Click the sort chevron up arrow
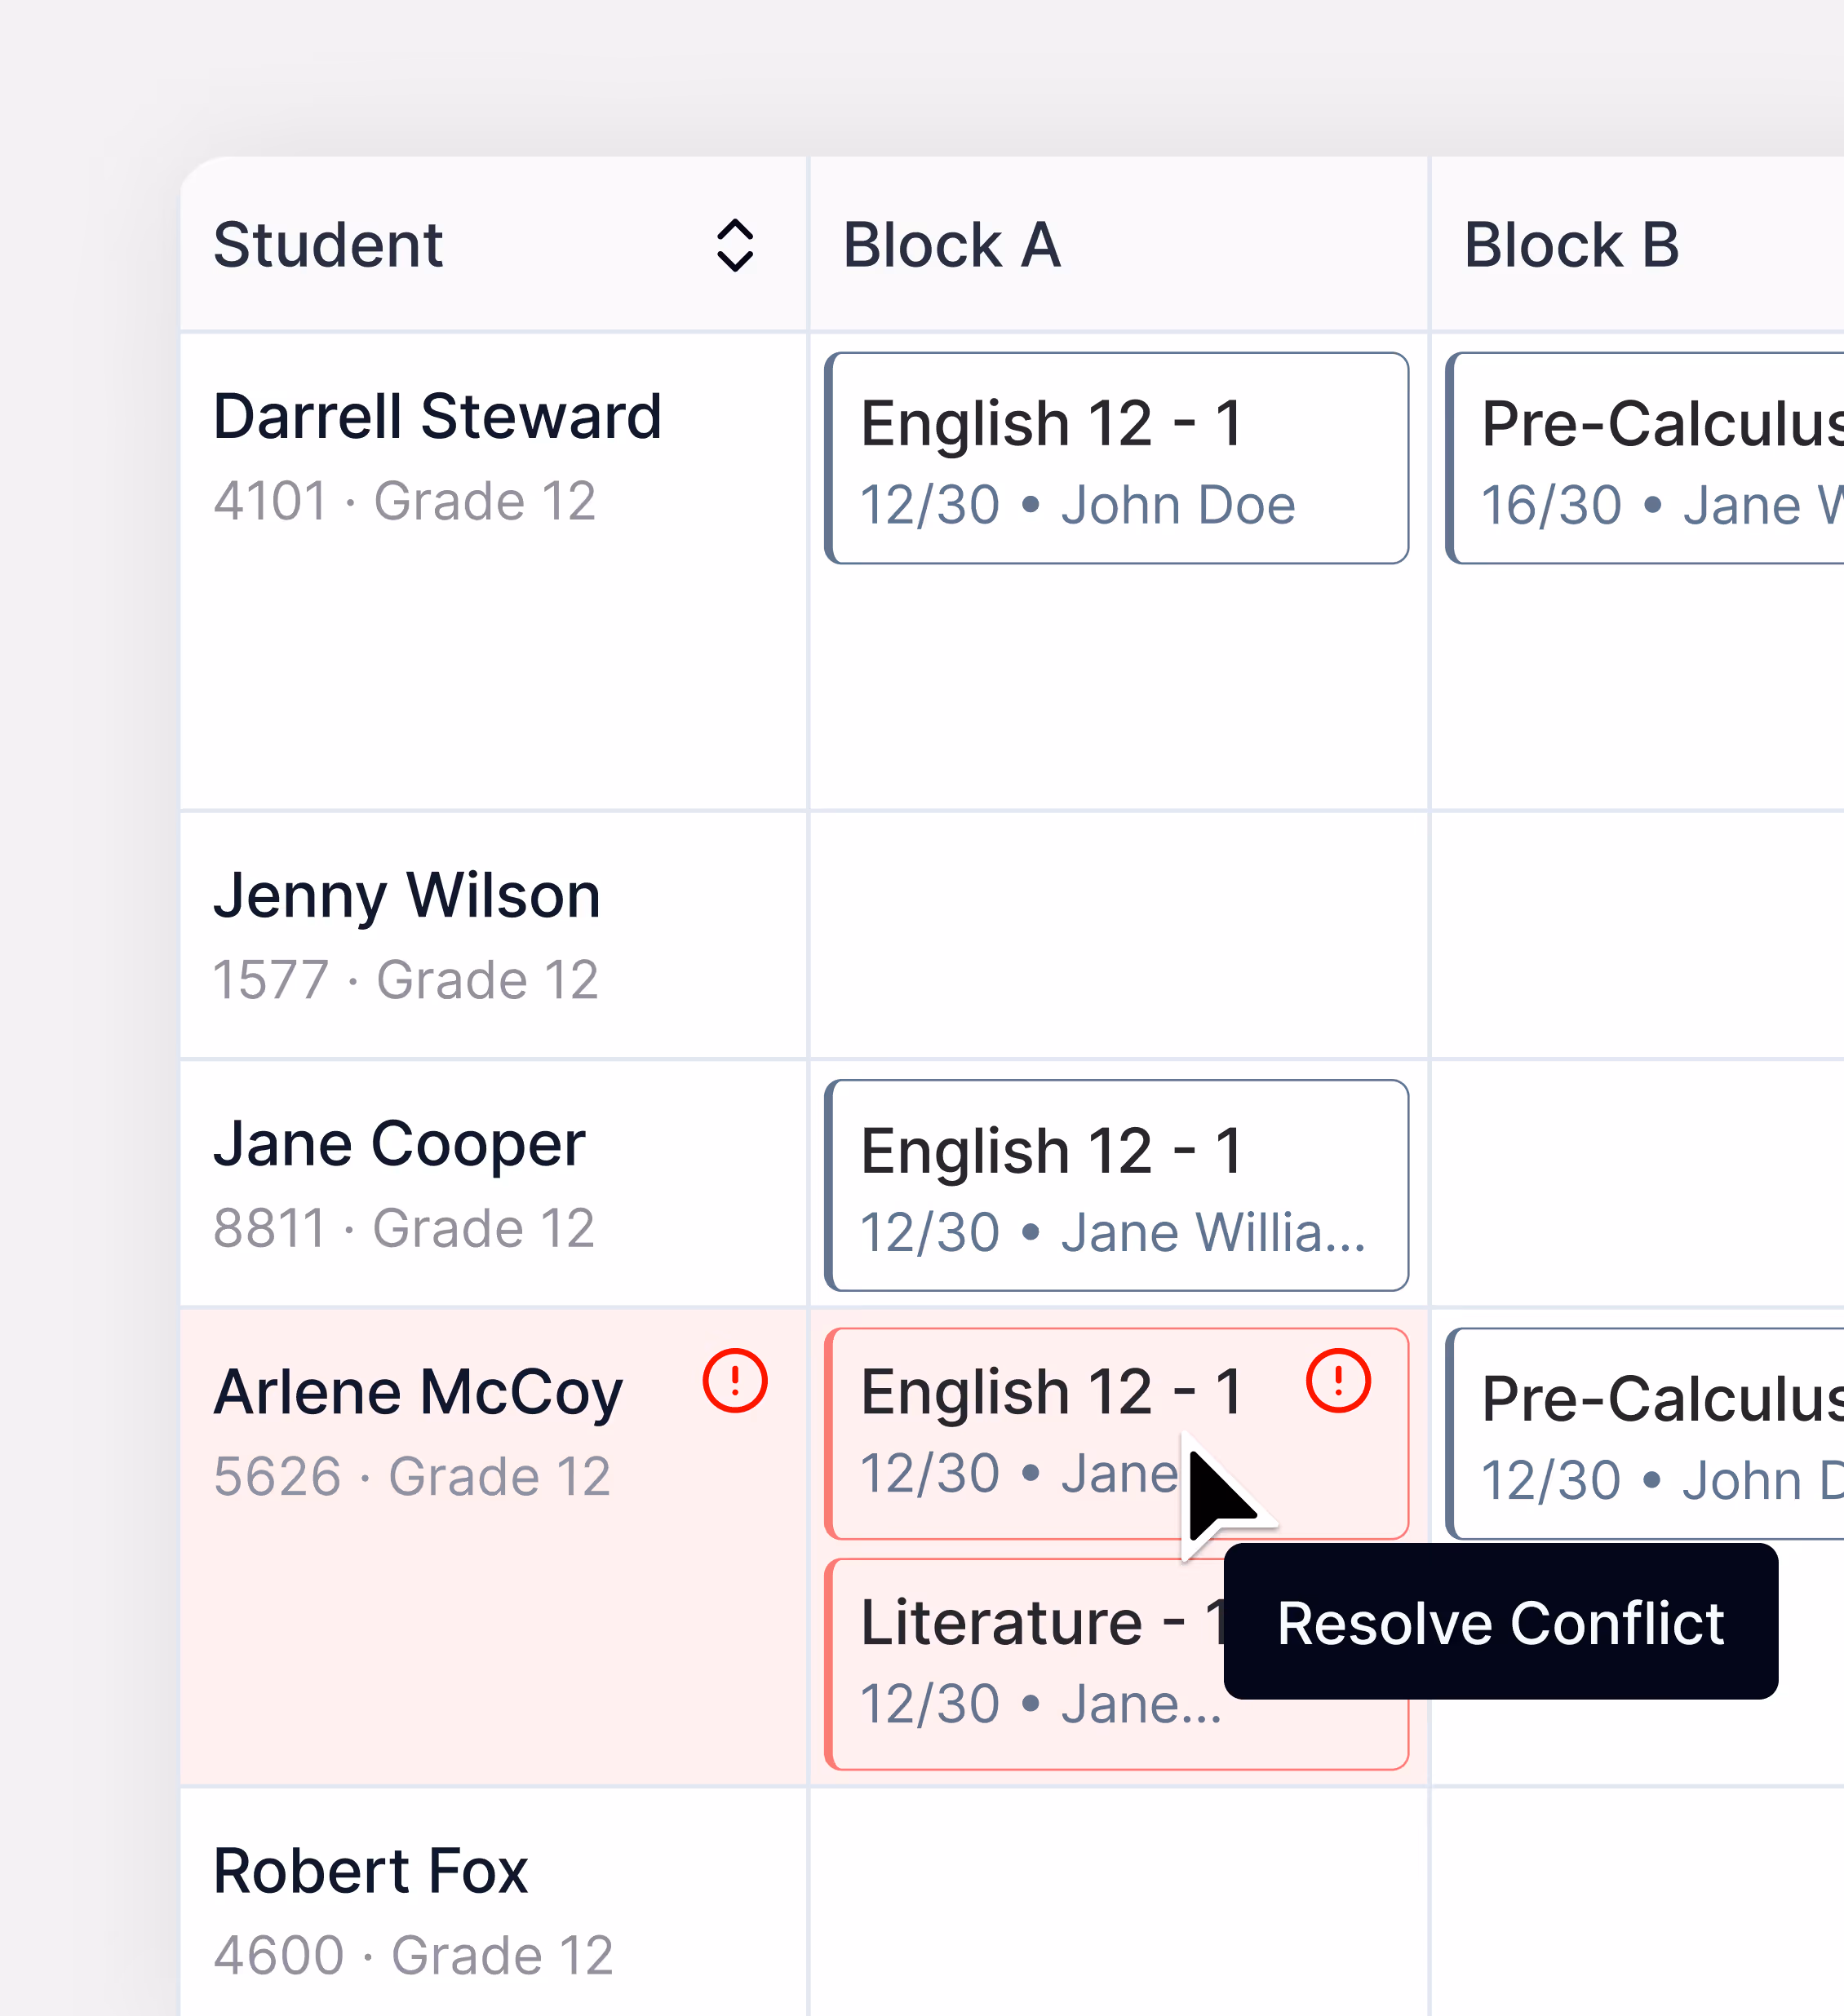Viewport: 1844px width, 2016px height. click(734, 232)
